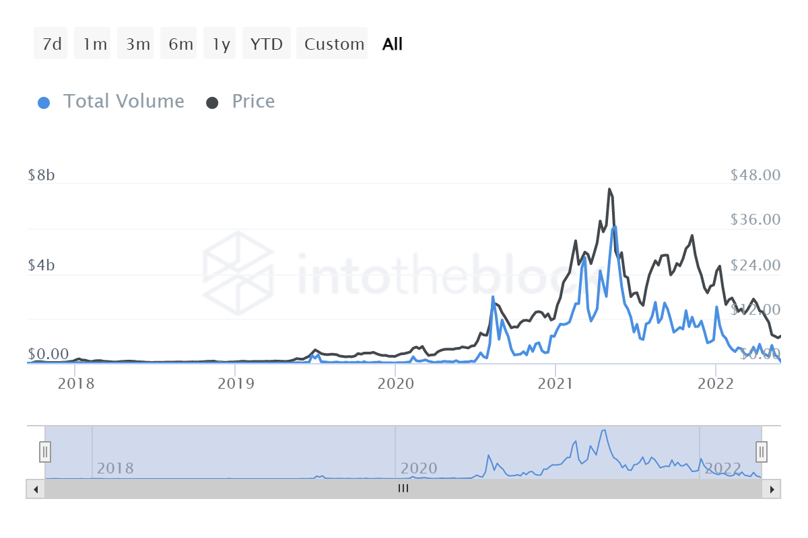Click the scrollbar grip in the bottom bar
The image size is (808, 538).
point(403,490)
